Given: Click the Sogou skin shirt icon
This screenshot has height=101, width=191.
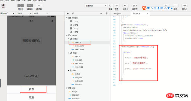Looking at the screenshot, I should (x=169, y=8).
